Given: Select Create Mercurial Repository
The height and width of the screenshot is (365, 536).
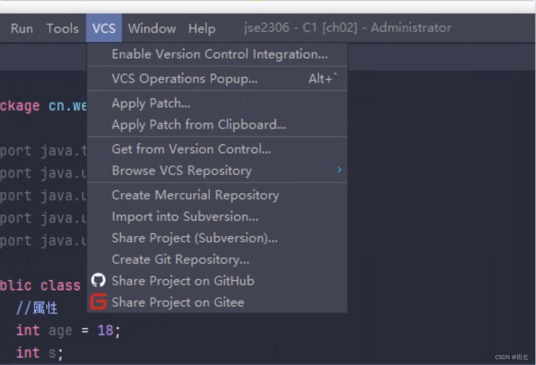Looking at the screenshot, I should coord(196,195).
